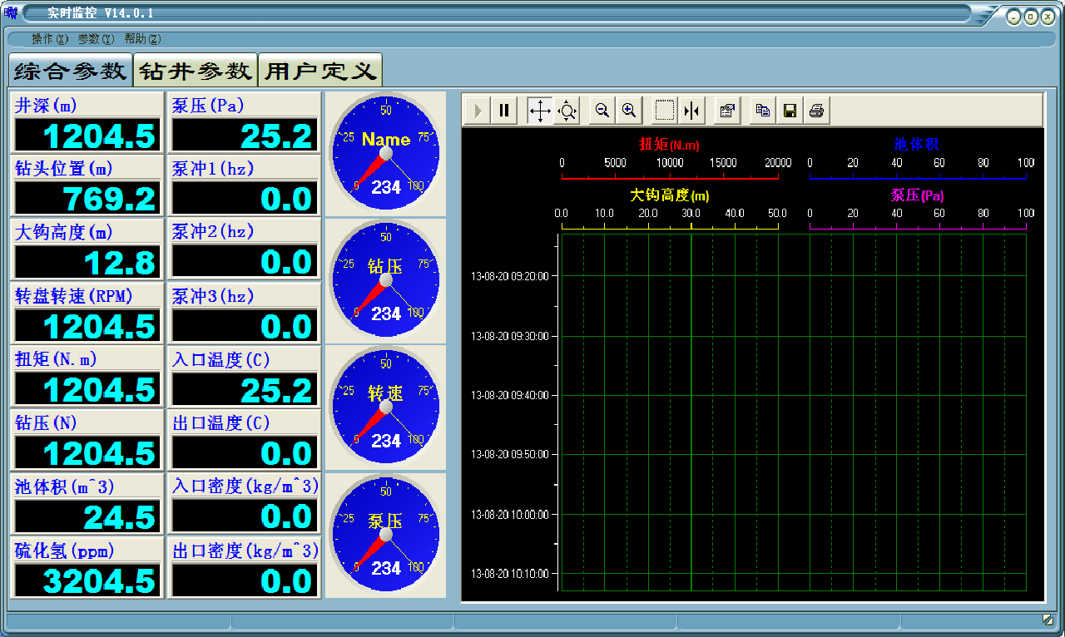Click the 转速 gauge dial
1065x637 pixels.
coord(385,408)
